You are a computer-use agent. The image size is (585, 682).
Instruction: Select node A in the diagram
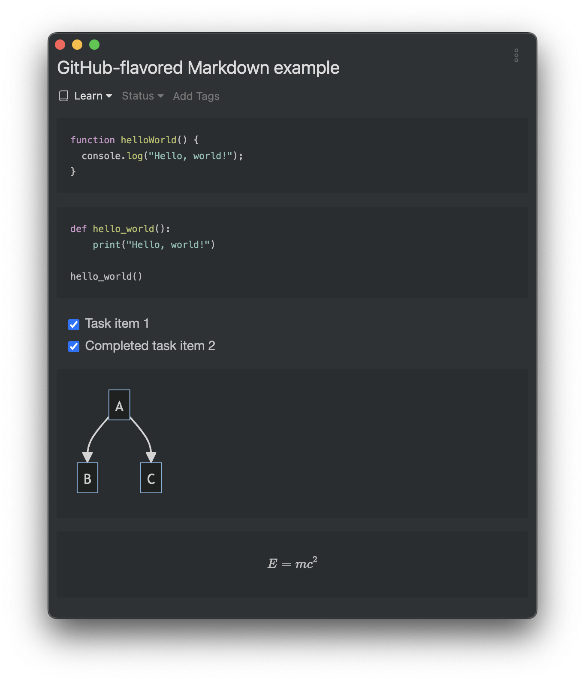click(x=119, y=405)
